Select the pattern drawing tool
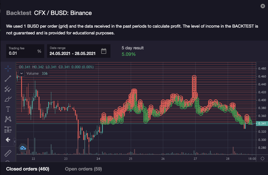This screenshot has height=175, width=268. click(8, 119)
